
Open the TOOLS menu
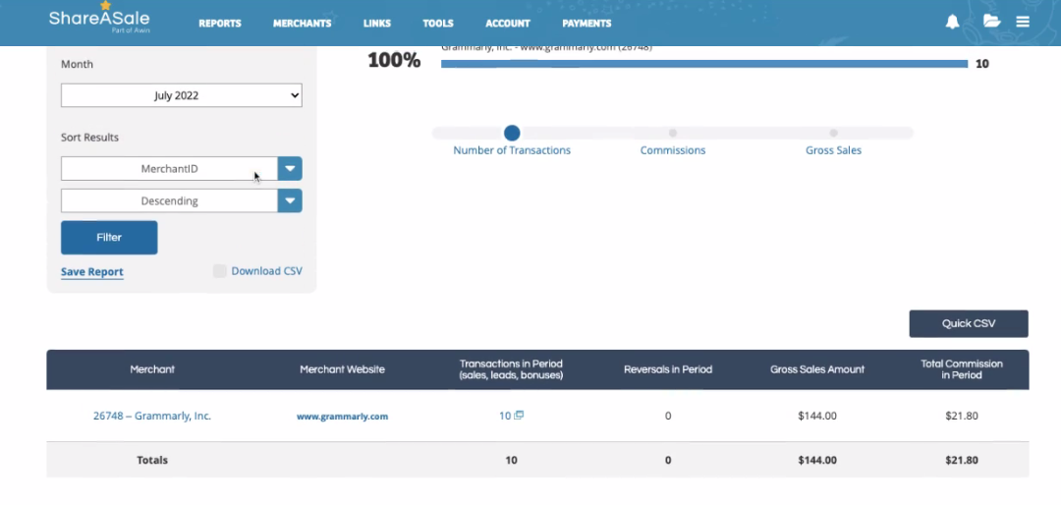point(438,23)
